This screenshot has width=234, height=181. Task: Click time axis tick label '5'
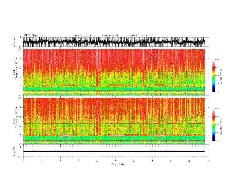[x=116, y=161]
